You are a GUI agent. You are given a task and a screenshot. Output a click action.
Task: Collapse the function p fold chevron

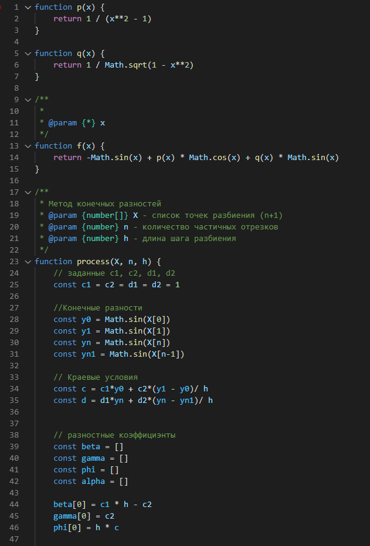(28, 7)
